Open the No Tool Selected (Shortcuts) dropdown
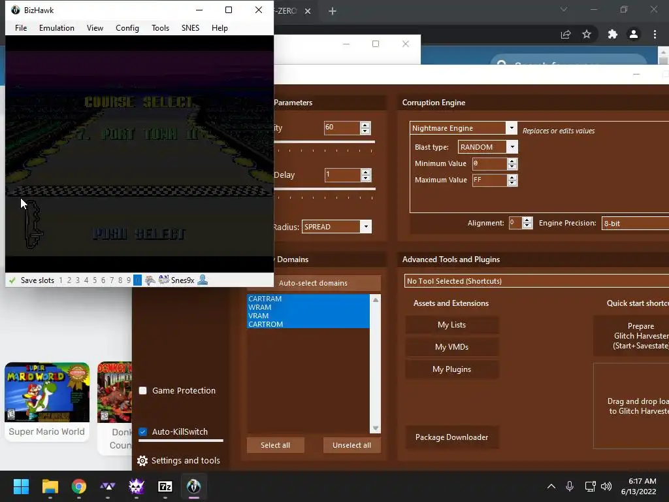This screenshot has height=502, width=669. click(536, 281)
